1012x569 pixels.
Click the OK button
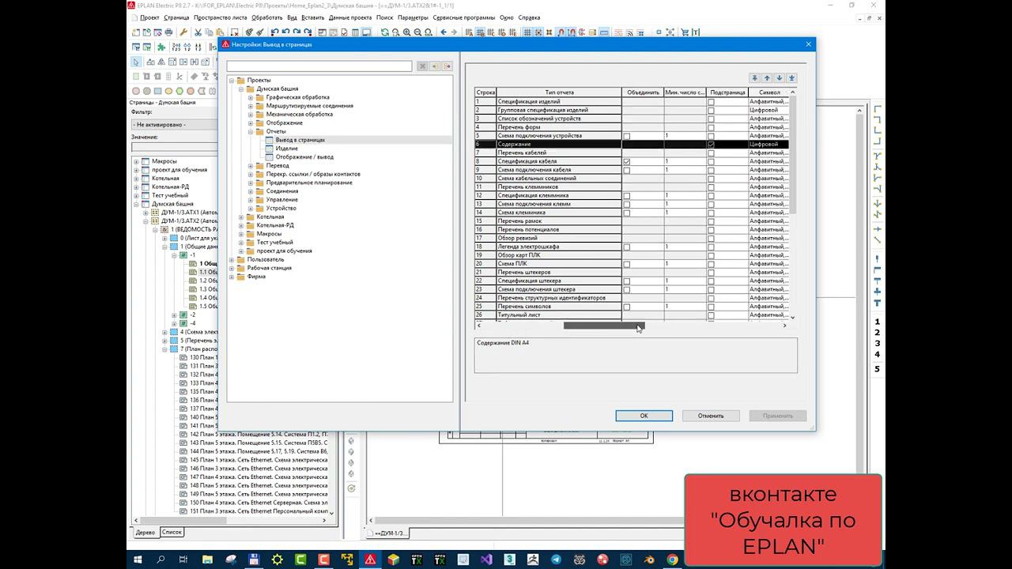tap(644, 416)
